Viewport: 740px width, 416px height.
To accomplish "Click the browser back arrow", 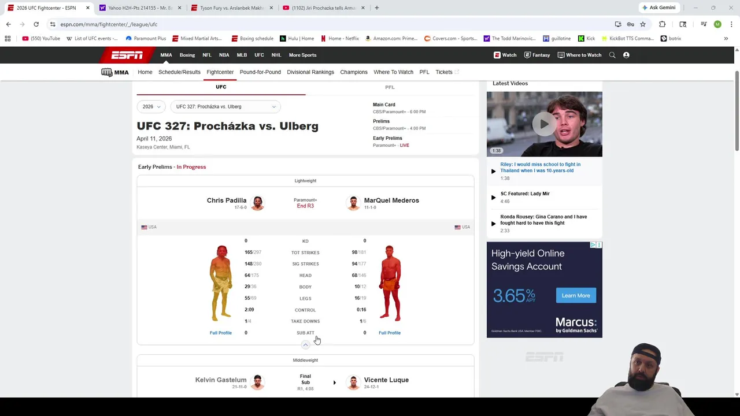I will [x=8, y=24].
